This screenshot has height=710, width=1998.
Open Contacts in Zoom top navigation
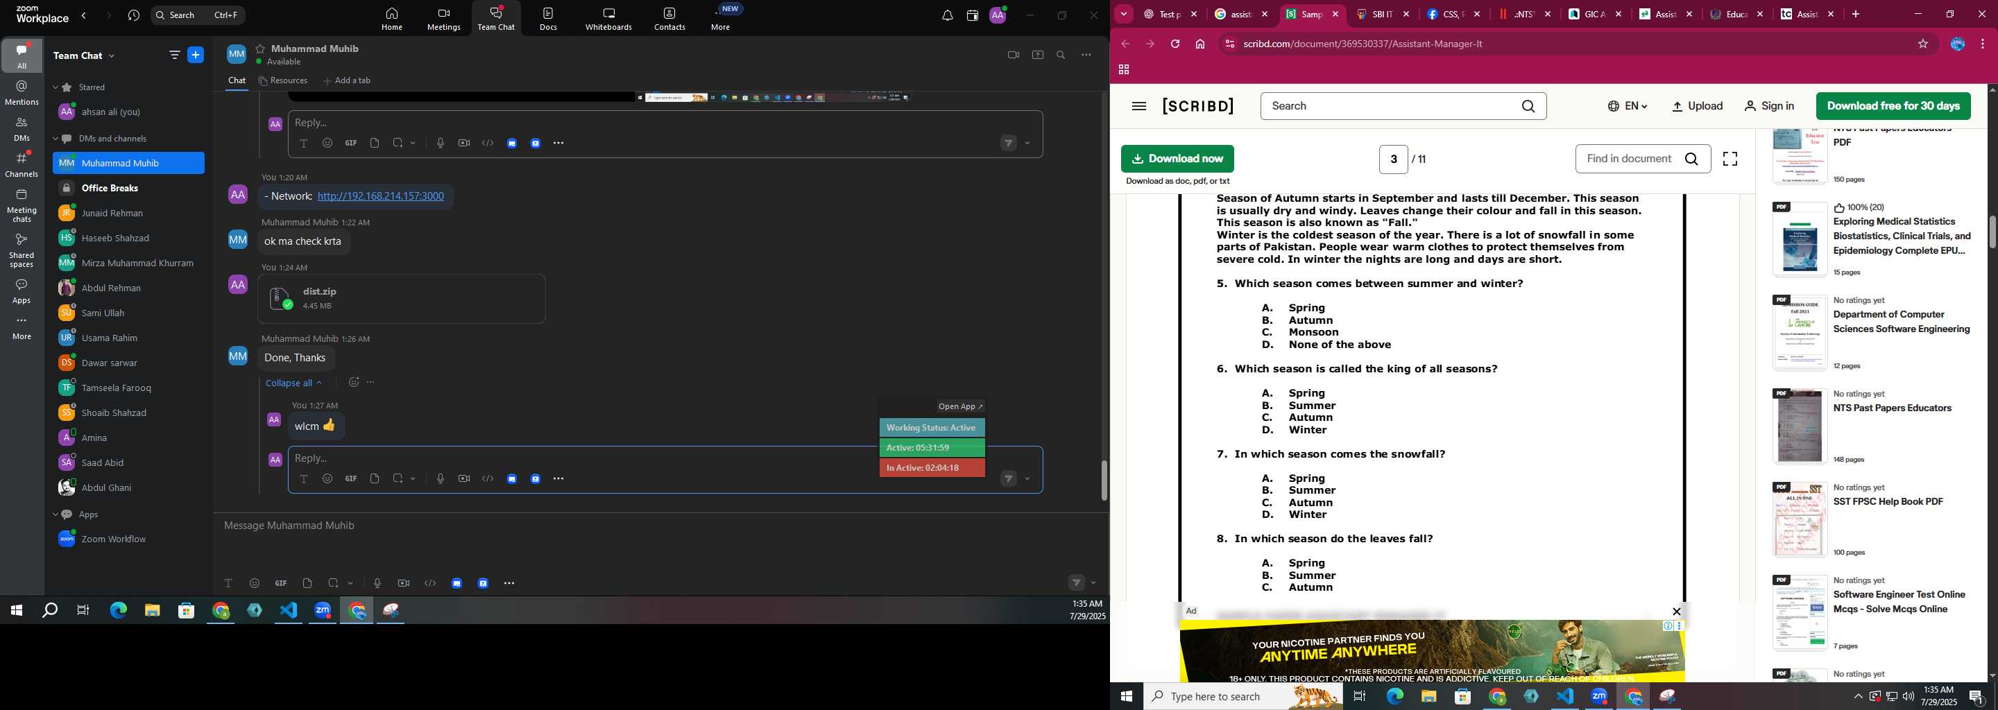(x=669, y=19)
